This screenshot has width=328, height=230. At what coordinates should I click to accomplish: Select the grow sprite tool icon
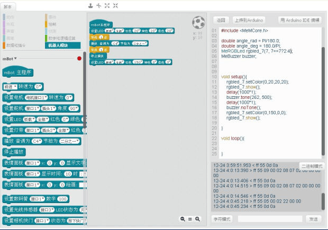pos(107,6)
